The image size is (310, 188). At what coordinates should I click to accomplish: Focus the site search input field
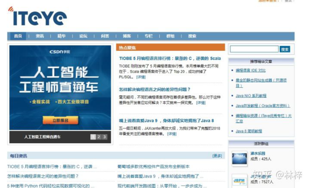coord(254,49)
